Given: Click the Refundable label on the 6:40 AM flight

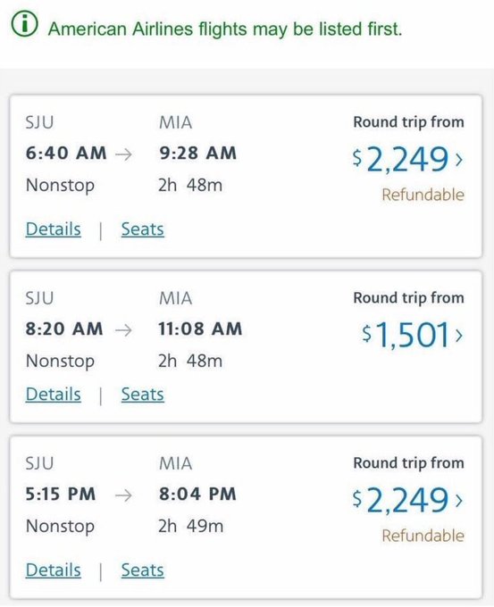Looking at the screenshot, I should [423, 195].
